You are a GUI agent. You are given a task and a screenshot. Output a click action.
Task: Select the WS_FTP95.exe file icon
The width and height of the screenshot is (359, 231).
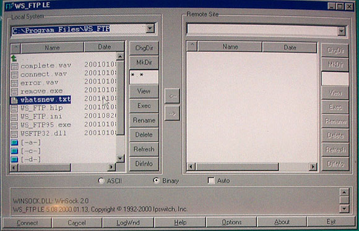point(14,125)
